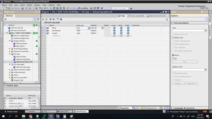Click the Find text input field
212x119 pixels.
tap(188, 31)
